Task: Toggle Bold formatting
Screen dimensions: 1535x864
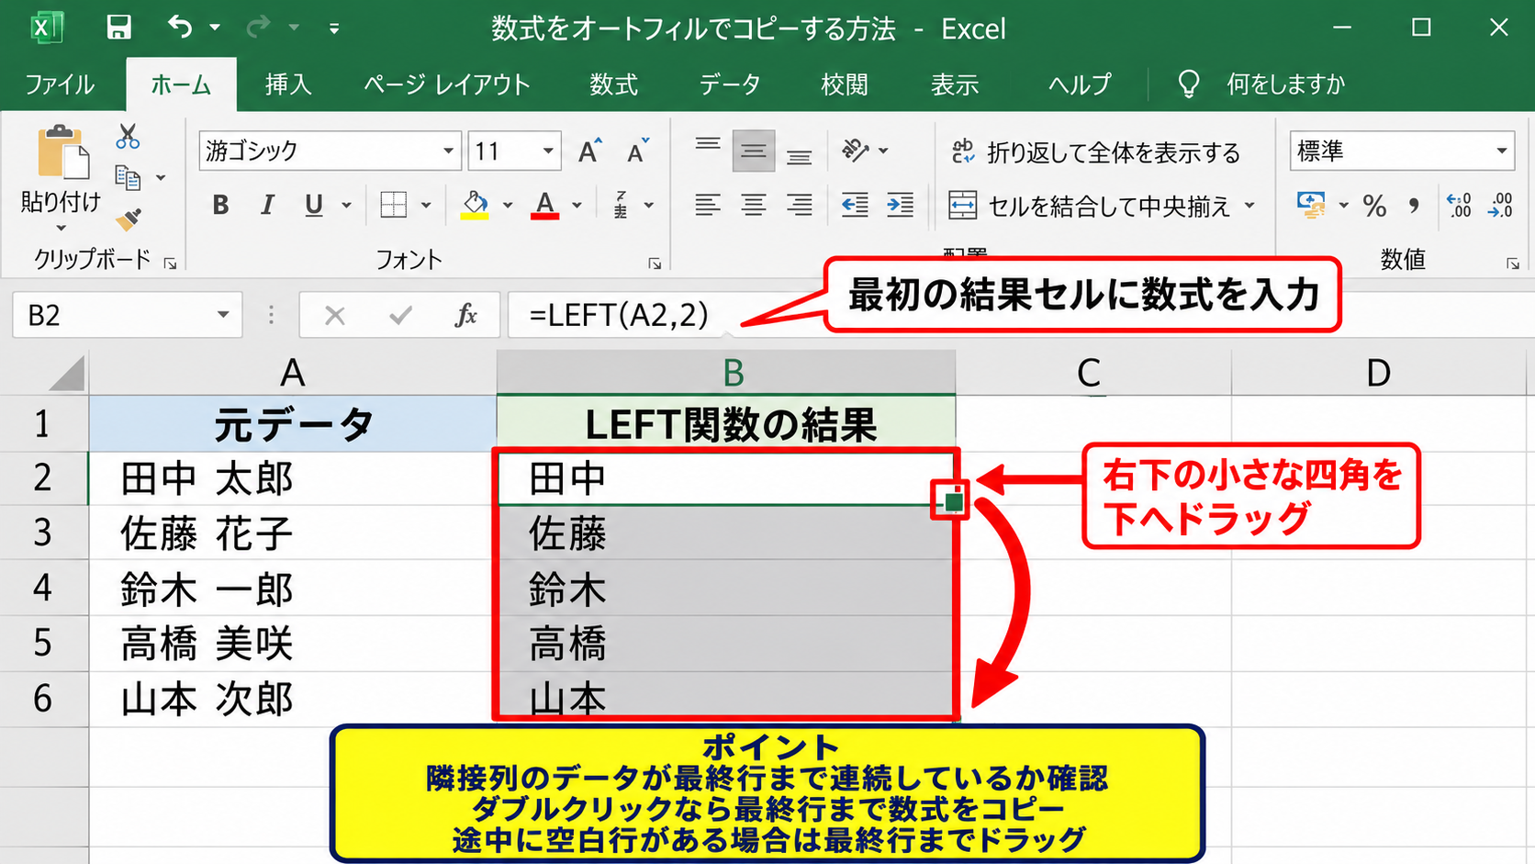Action: pos(220,205)
